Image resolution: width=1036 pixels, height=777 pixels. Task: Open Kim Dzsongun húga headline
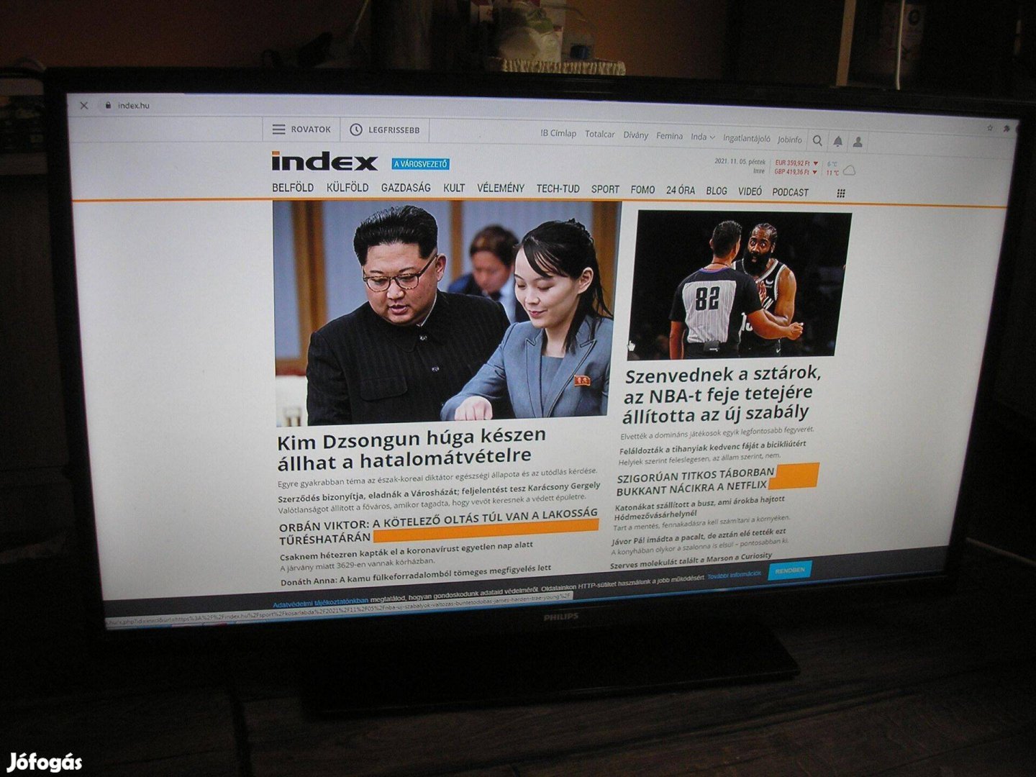[x=412, y=447]
